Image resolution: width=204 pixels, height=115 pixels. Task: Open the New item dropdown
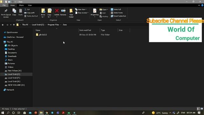point(81,9)
